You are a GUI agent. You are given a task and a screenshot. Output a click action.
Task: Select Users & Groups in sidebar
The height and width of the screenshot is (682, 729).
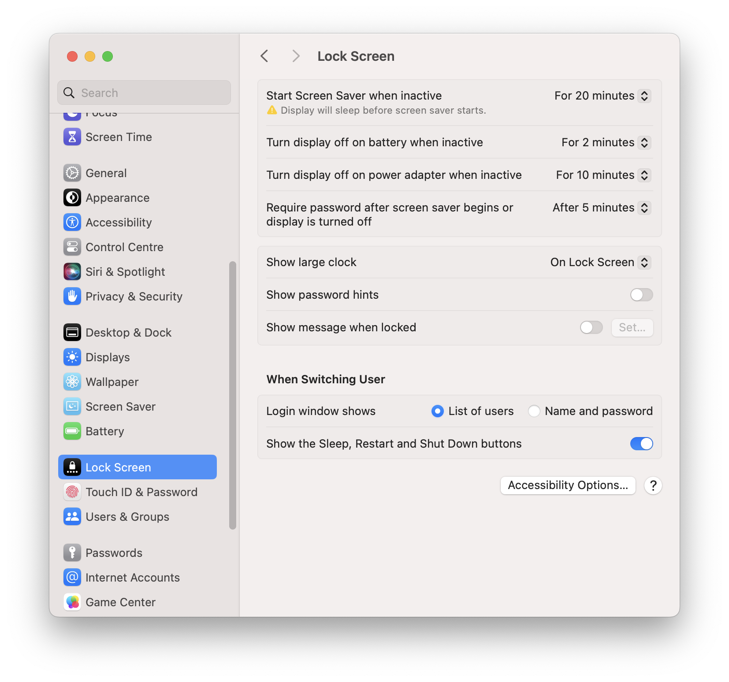(138, 517)
